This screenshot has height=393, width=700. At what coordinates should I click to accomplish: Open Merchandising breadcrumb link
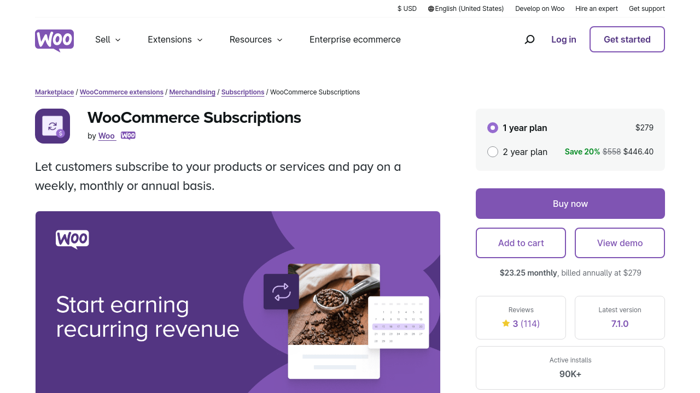point(192,92)
